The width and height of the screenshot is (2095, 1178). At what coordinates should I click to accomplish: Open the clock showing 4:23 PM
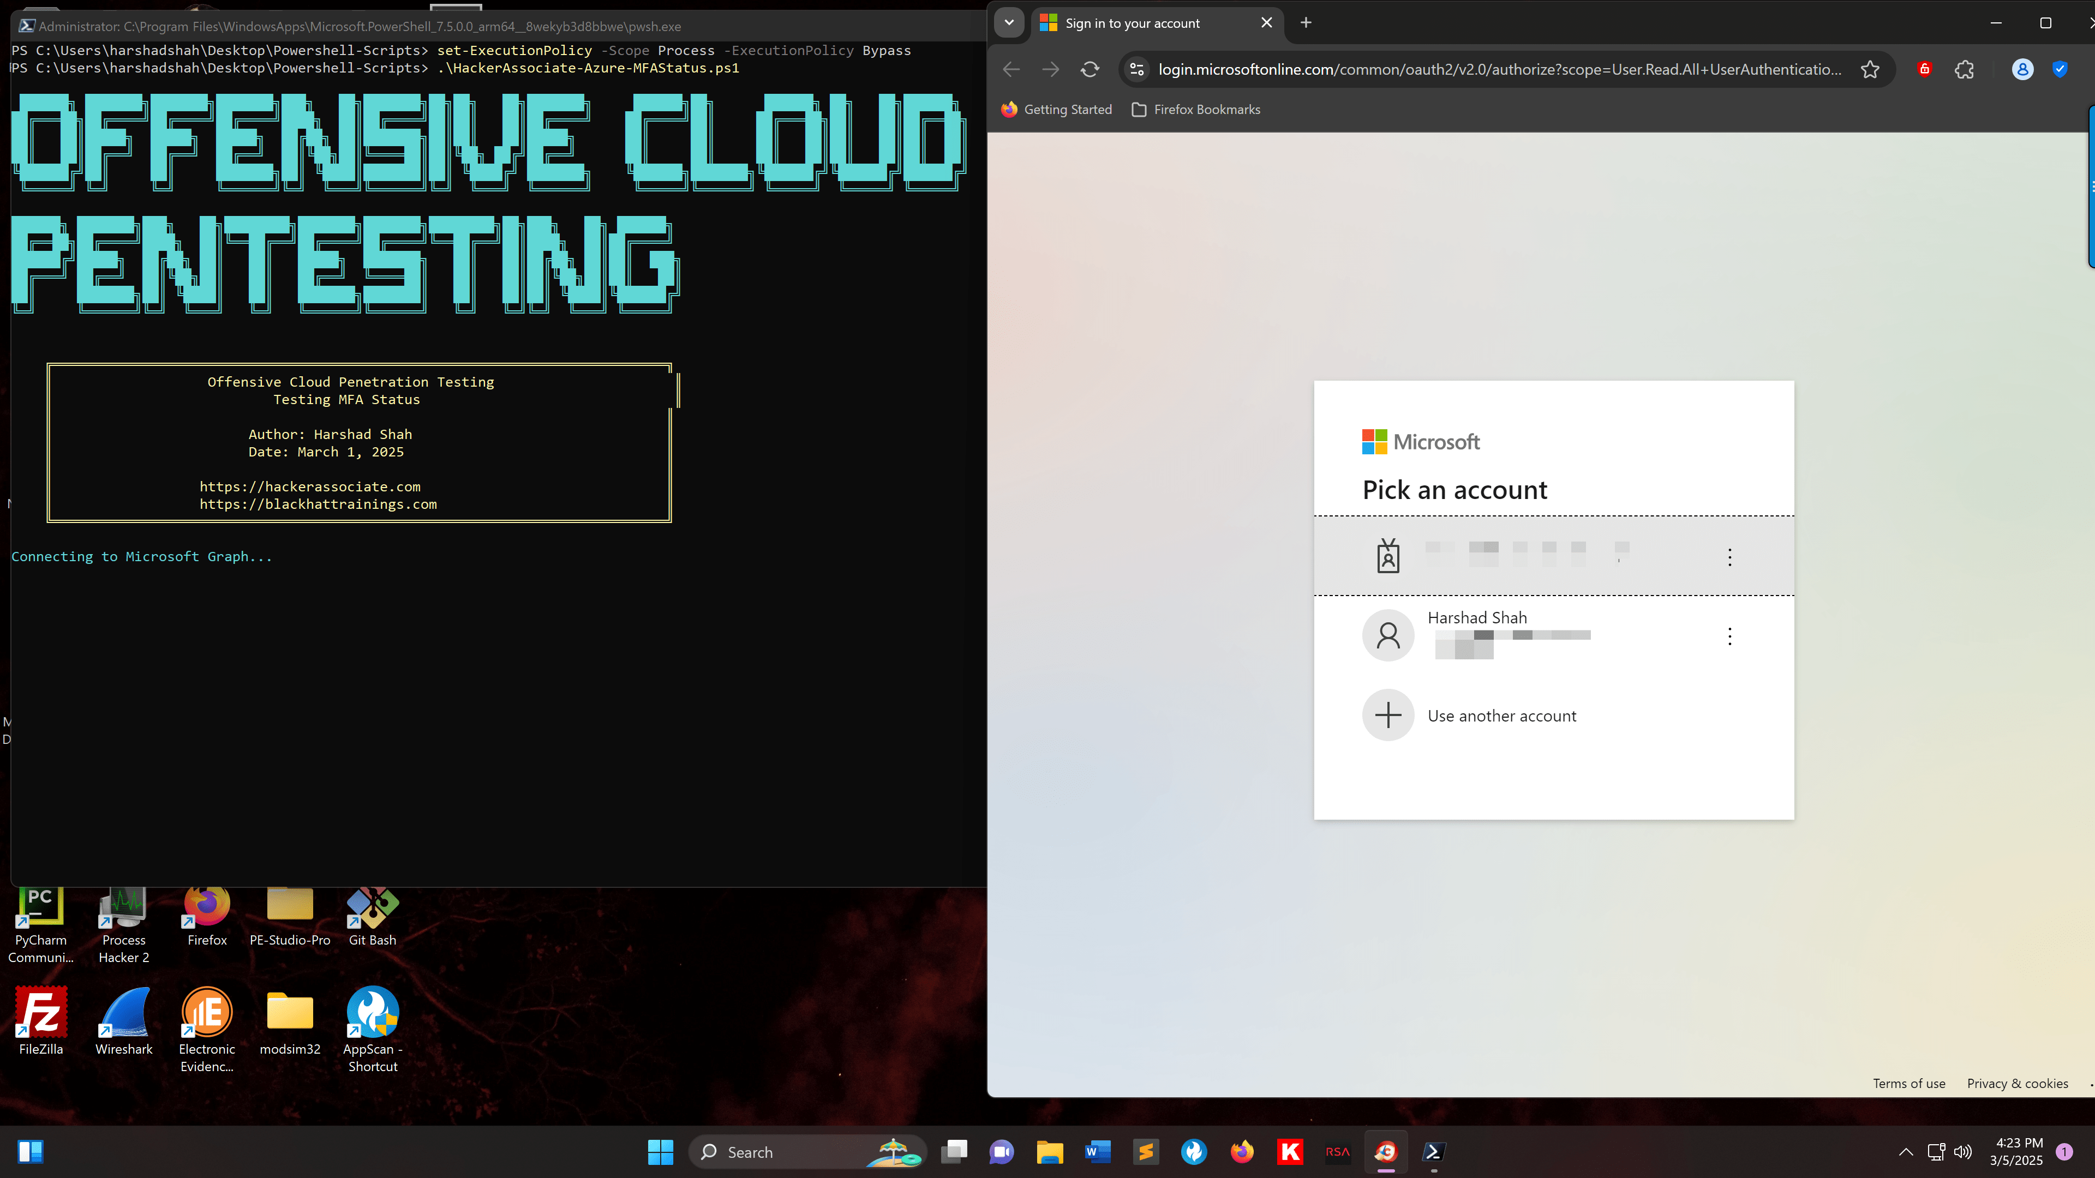[x=2017, y=1152]
